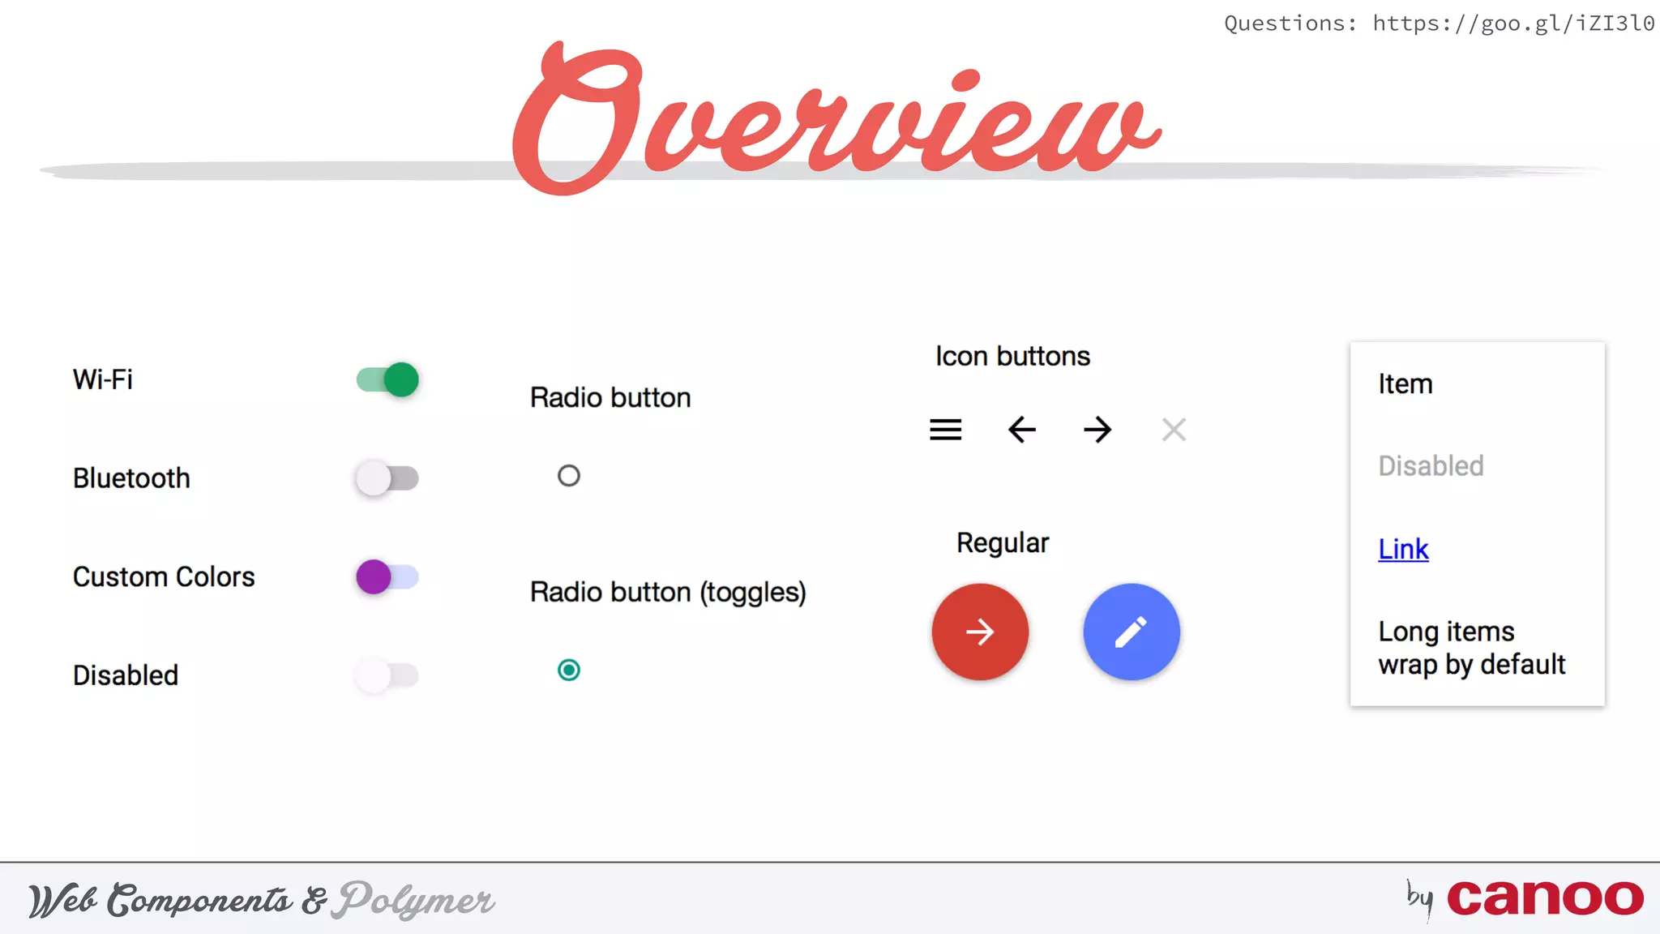Click the Web Components & Polymer footer text

(261, 900)
